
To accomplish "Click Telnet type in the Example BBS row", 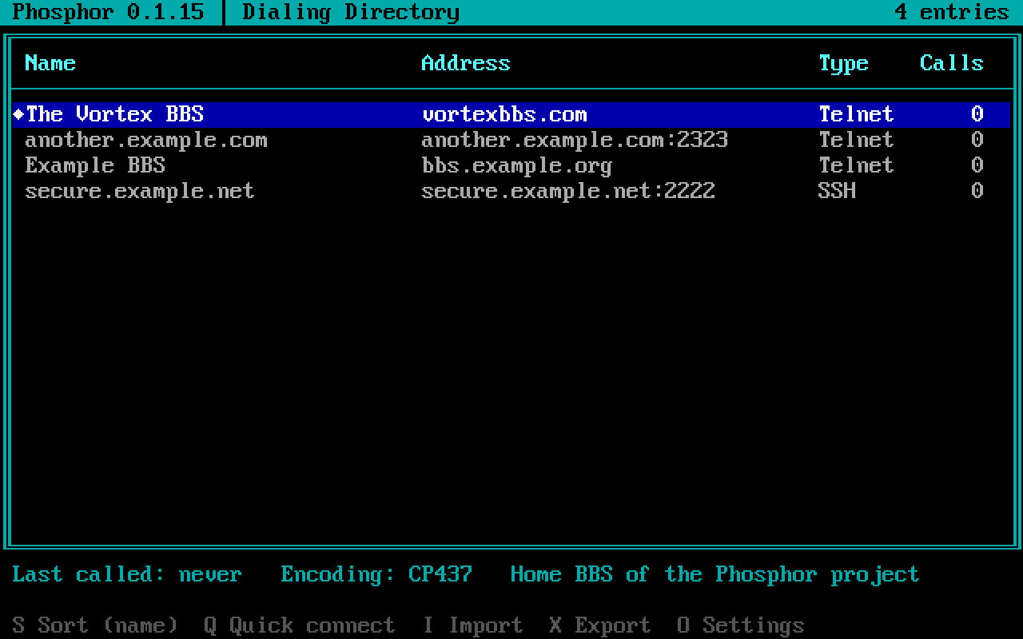I will (x=856, y=165).
